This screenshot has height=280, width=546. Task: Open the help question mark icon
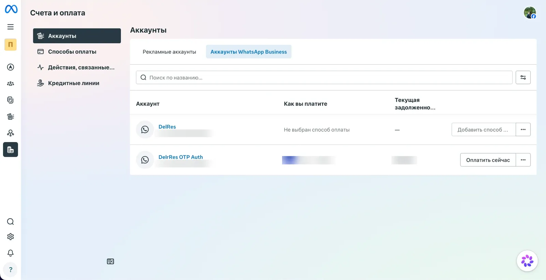(x=11, y=270)
